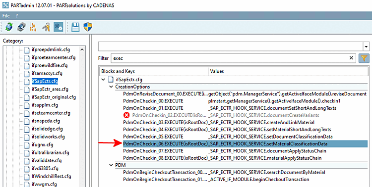Click the globe refresh toolbar icon
372x187 pixels.
click(x=9, y=27)
